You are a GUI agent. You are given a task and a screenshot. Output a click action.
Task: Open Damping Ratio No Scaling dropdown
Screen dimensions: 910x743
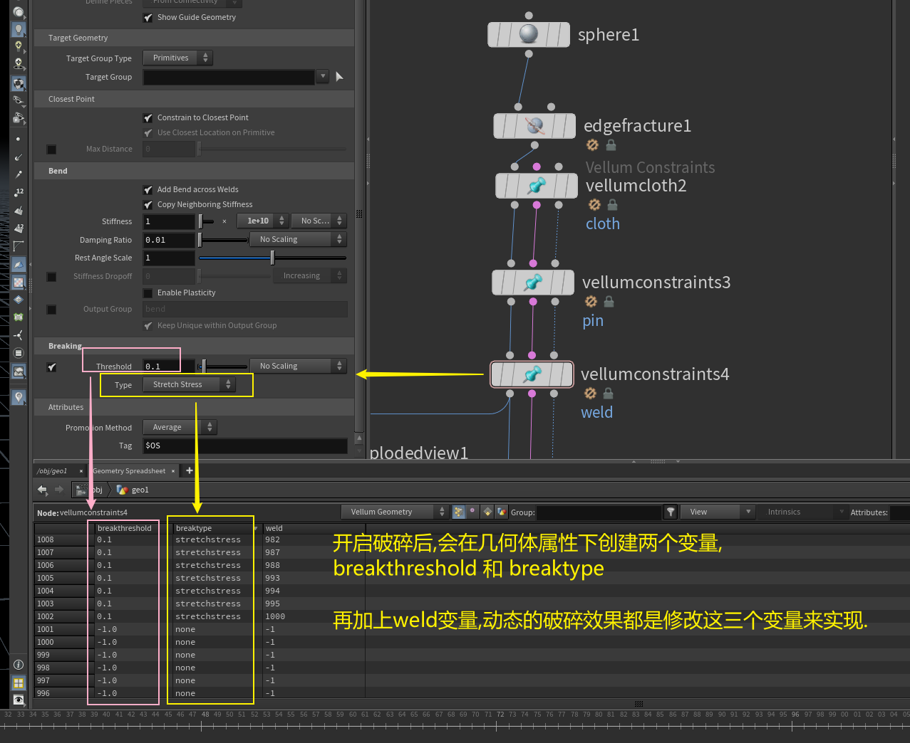(x=298, y=240)
